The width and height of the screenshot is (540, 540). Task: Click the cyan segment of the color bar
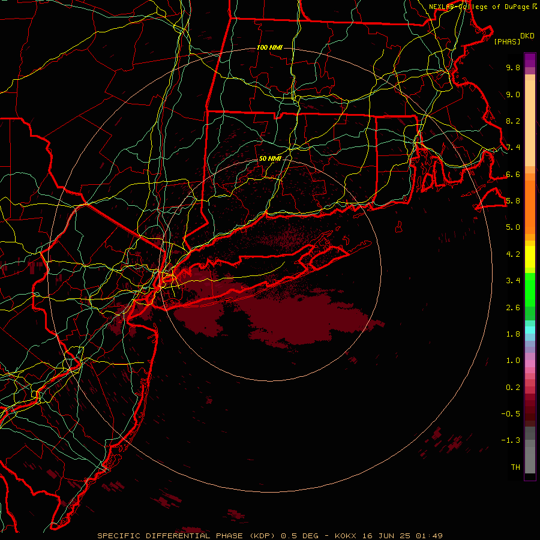(530, 329)
